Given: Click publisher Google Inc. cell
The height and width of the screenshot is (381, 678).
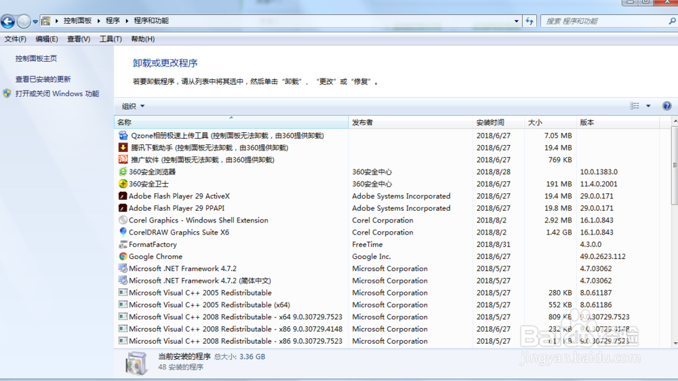Looking at the screenshot, I should coord(372,256).
